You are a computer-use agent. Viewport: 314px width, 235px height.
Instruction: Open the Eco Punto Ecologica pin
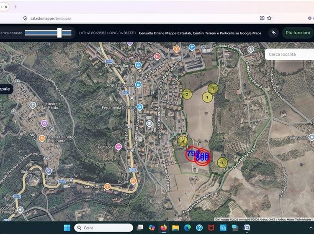pyautogui.click(x=20, y=210)
